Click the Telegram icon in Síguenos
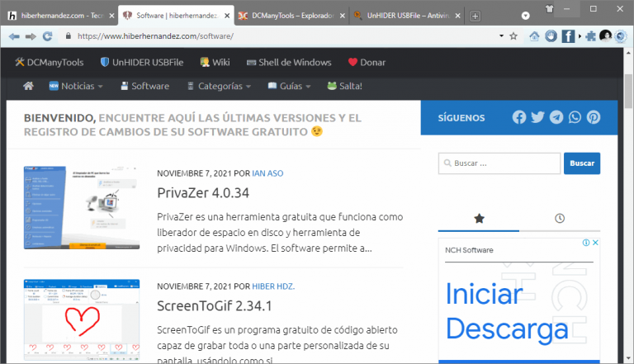 click(556, 117)
